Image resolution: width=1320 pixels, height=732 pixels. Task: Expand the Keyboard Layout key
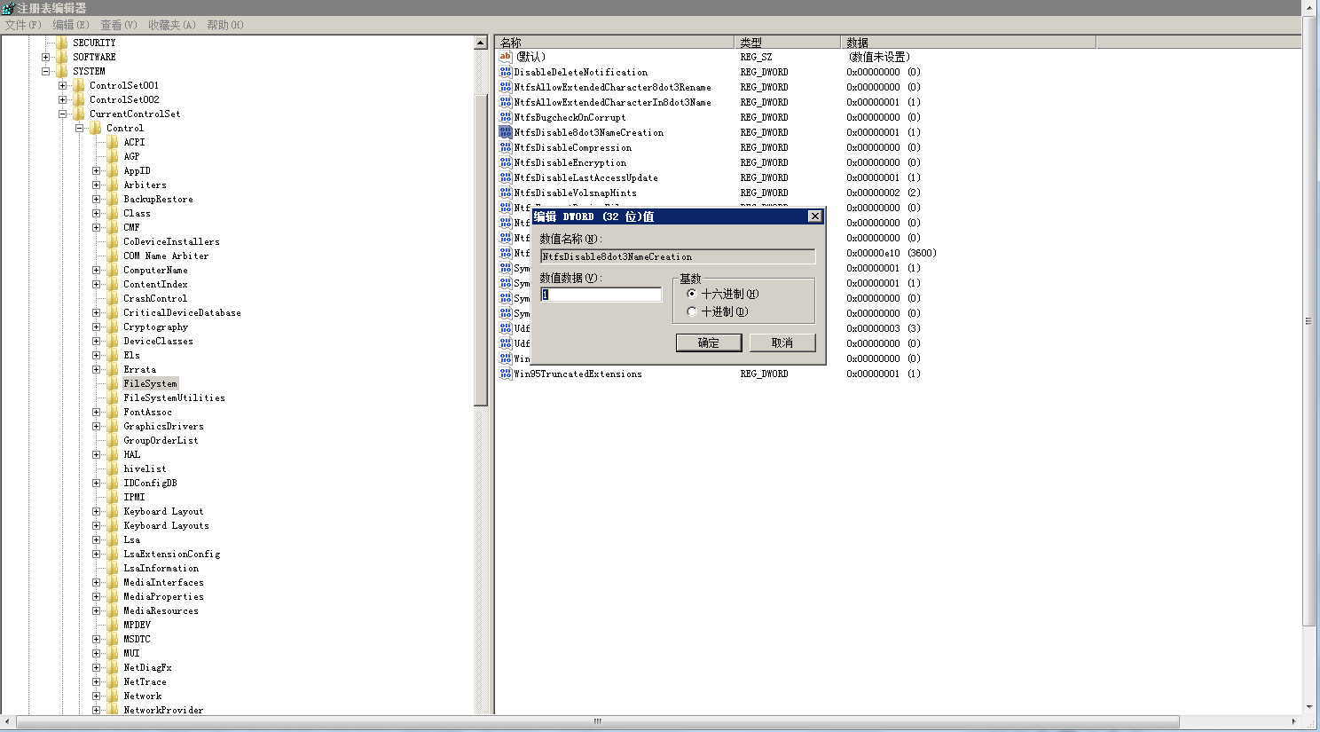[x=97, y=511]
